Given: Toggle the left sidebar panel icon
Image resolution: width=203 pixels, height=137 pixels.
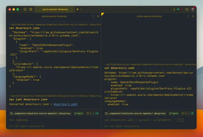Looking at the screenshot, I should pos(25,9).
